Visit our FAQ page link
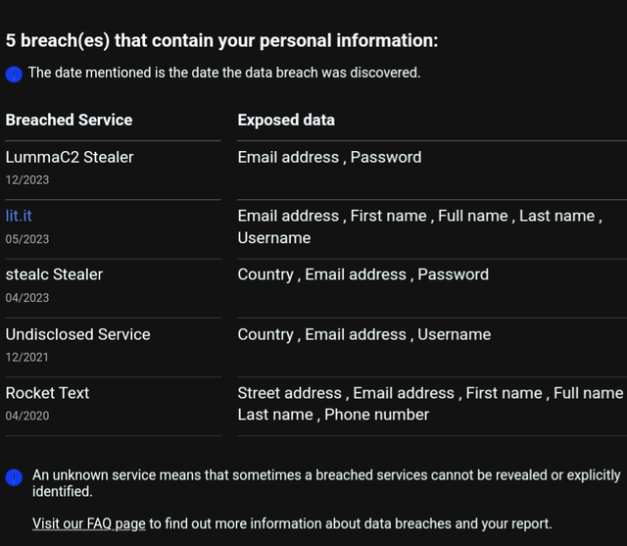 pyautogui.click(x=89, y=523)
